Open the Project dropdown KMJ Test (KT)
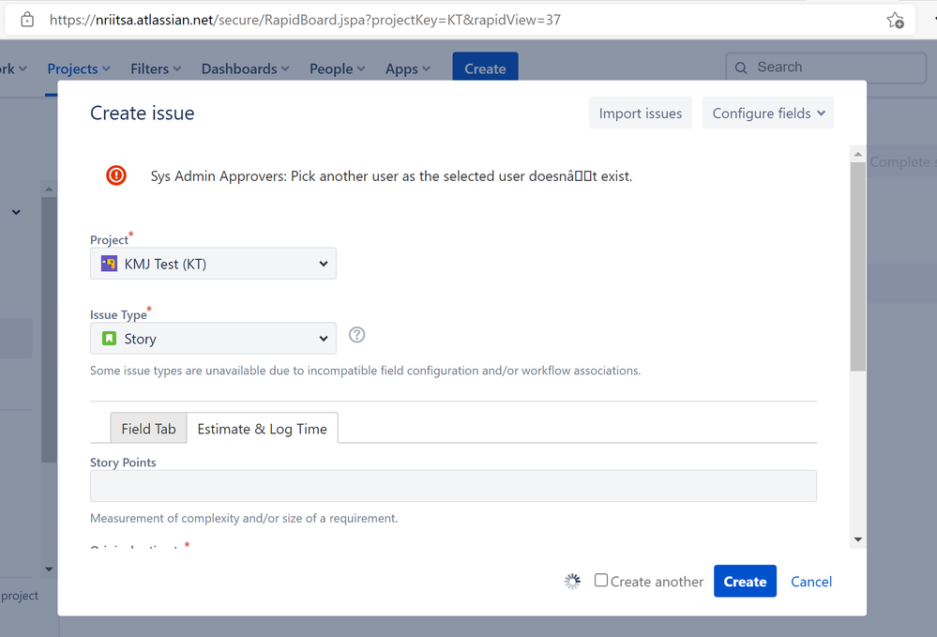This screenshot has height=637, width=937. coord(213,264)
